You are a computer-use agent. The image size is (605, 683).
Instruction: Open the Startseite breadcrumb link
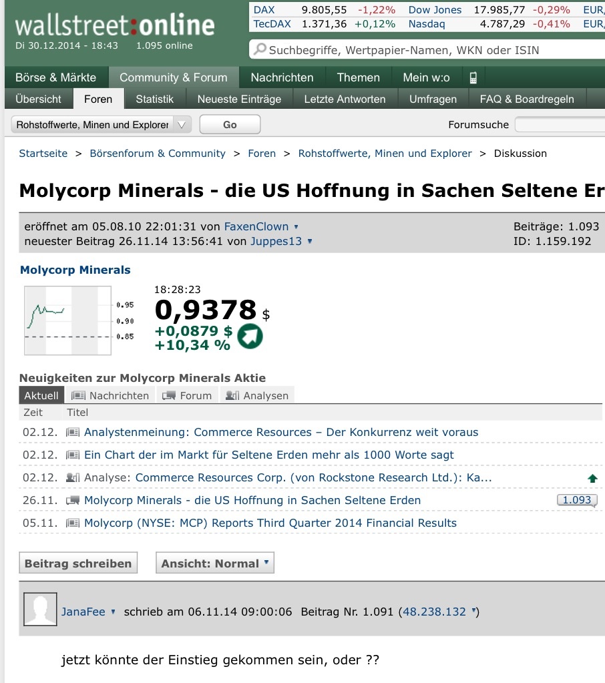point(43,153)
